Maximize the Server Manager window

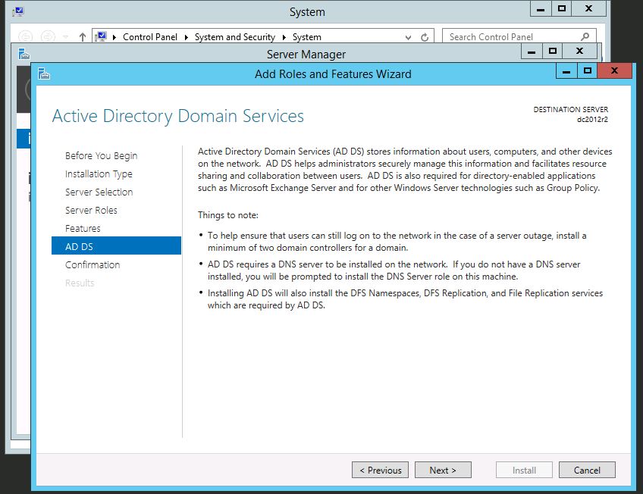(x=552, y=52)
